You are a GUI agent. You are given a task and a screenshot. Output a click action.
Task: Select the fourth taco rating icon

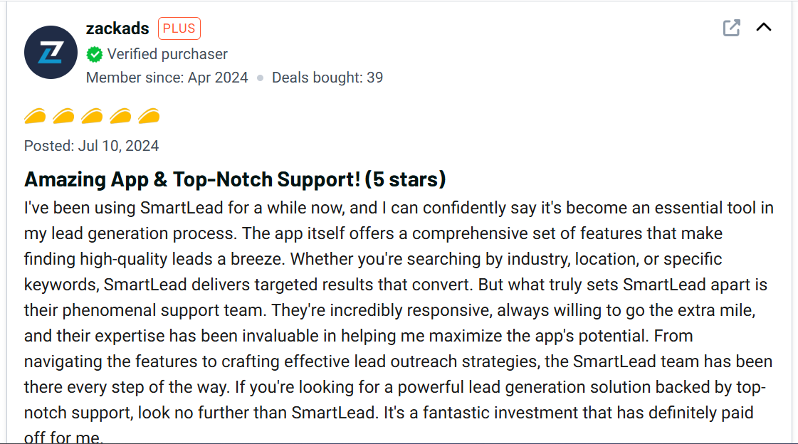(x=120, y=116)
